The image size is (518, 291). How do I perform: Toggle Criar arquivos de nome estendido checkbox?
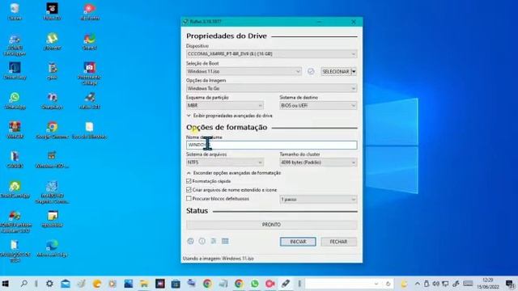[x=189, y=190]
